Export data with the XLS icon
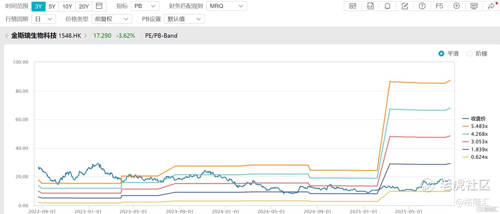Image resolution: width=500 pixels, height=214 pixels. (370, 6)
